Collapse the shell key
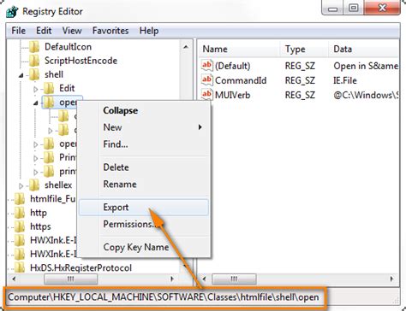This screenshot has width=406, height=311. coord(21,75)
